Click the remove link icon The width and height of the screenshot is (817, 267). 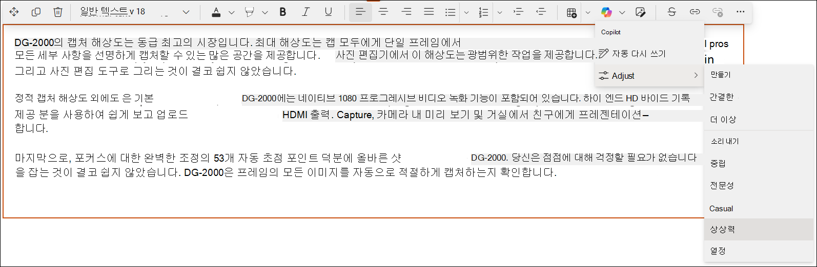point(718,12)
